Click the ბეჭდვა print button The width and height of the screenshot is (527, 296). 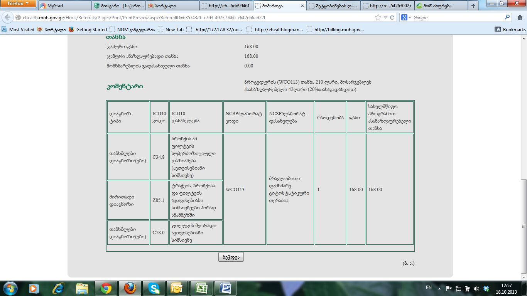(231, 257)
